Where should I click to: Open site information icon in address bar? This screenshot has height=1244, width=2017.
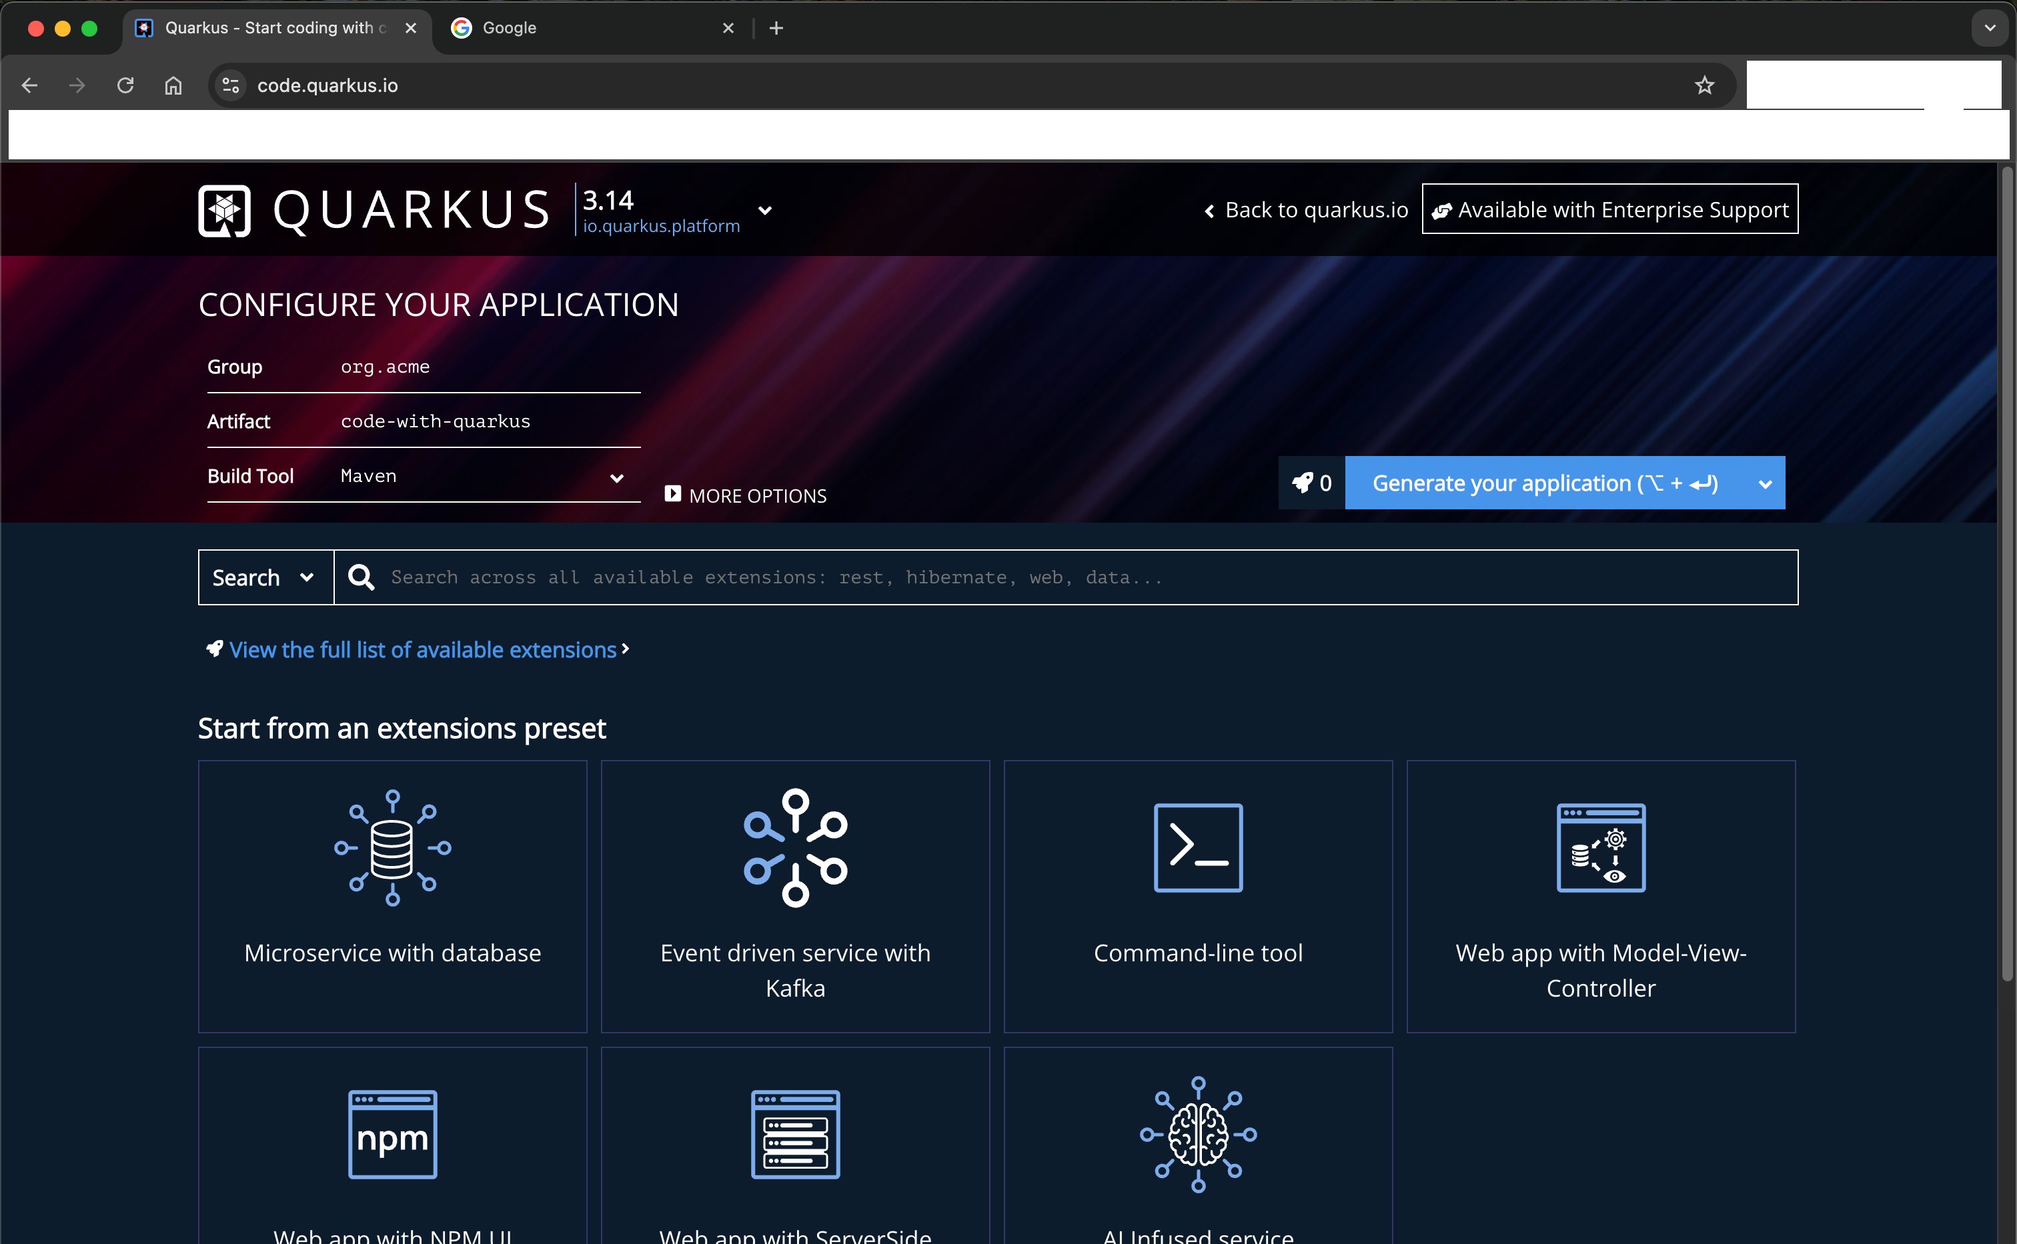[x=231, y=85]
